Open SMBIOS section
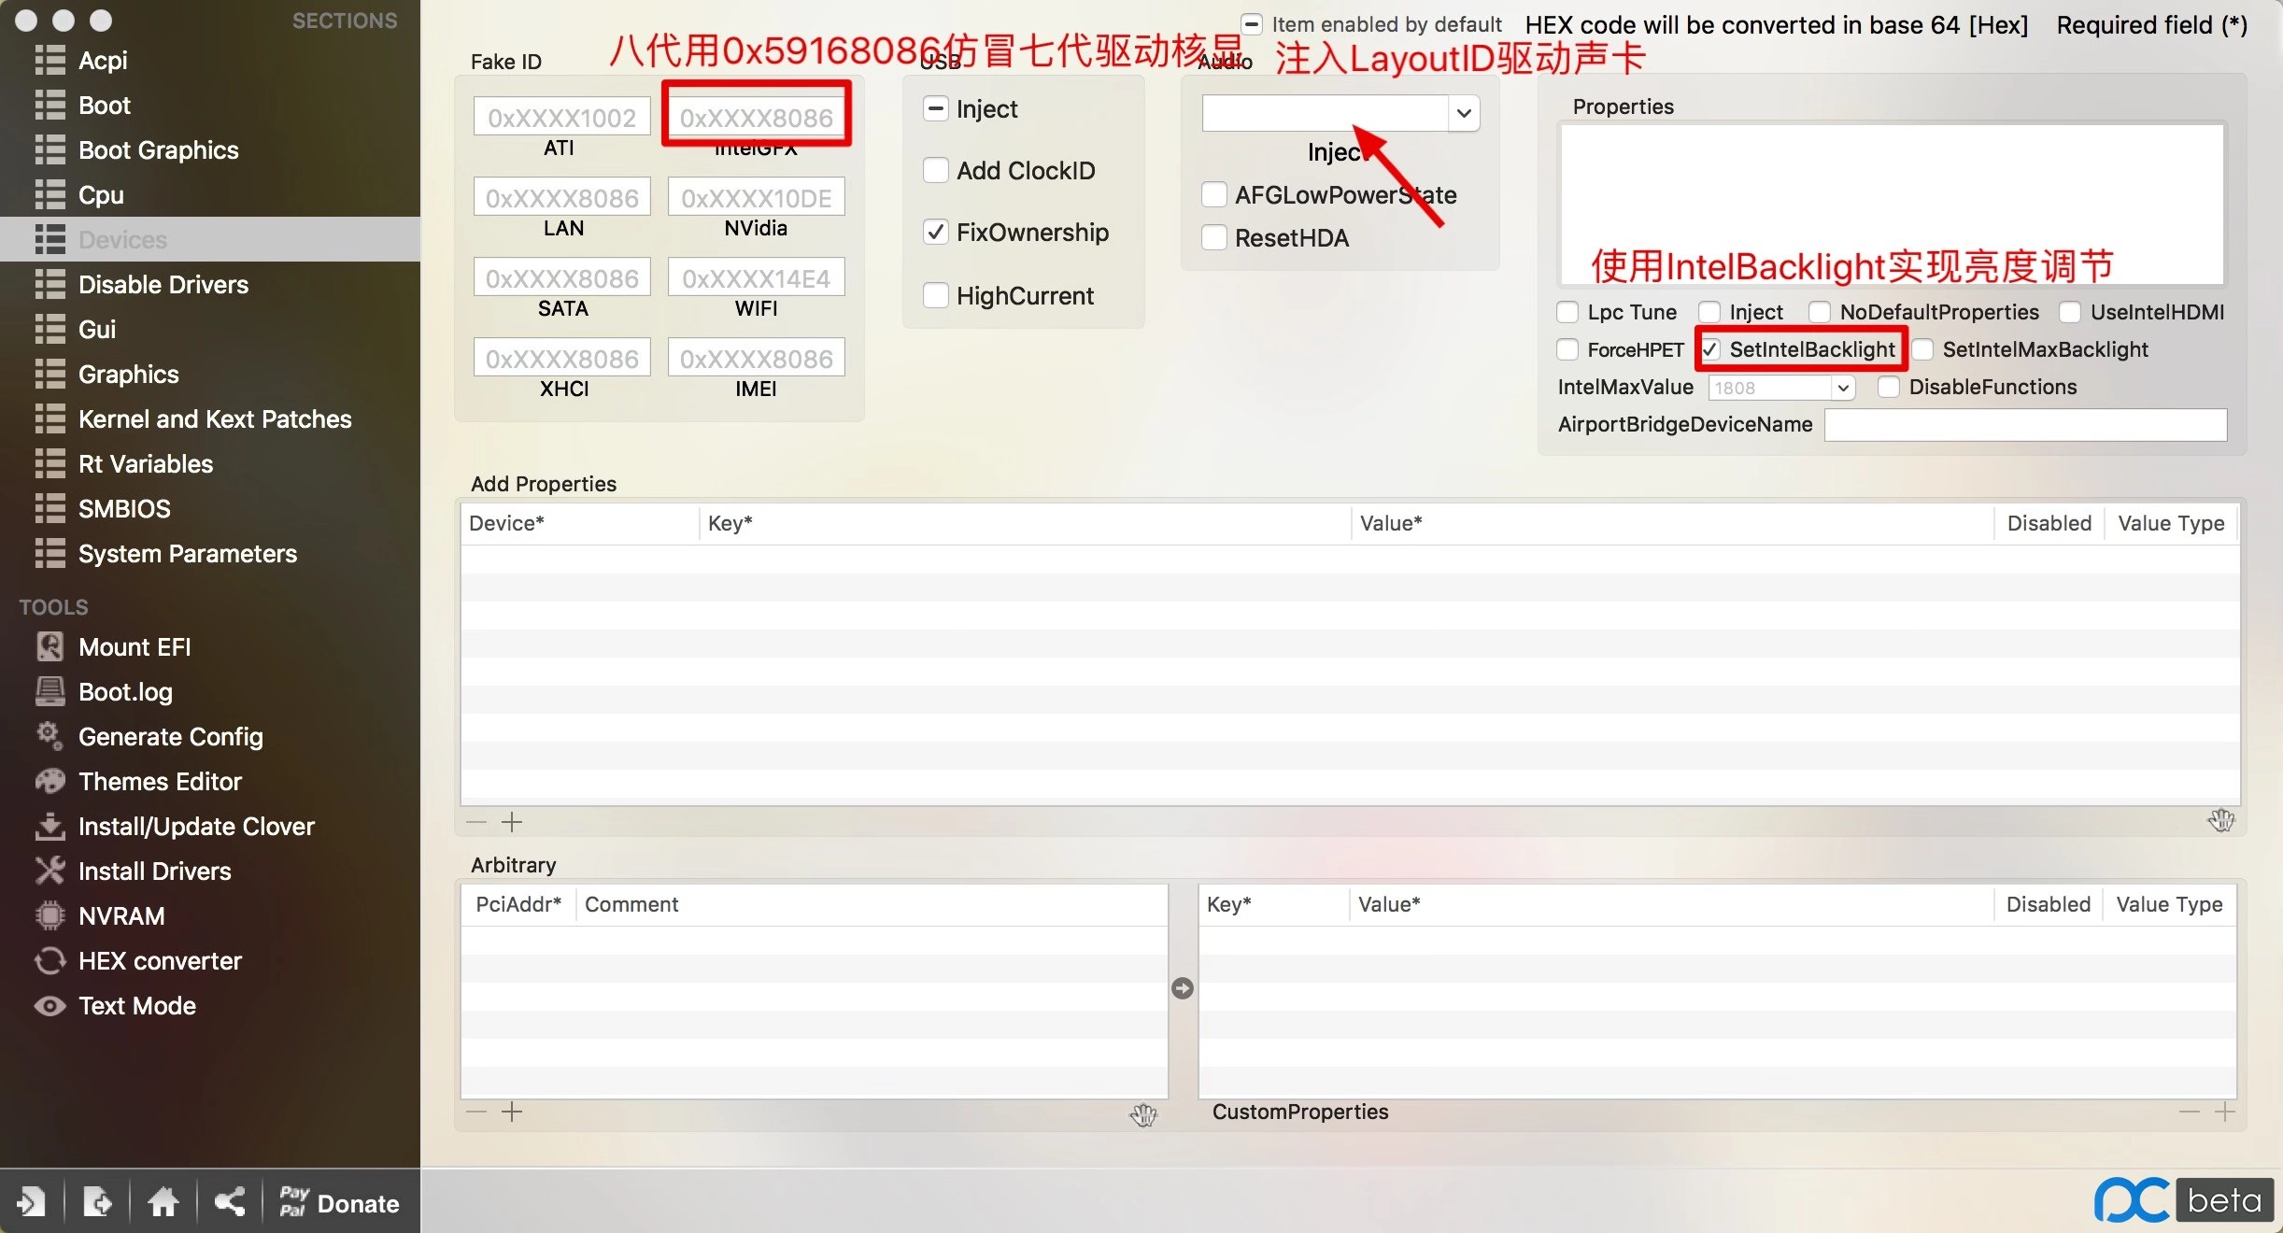 (124, 508)
